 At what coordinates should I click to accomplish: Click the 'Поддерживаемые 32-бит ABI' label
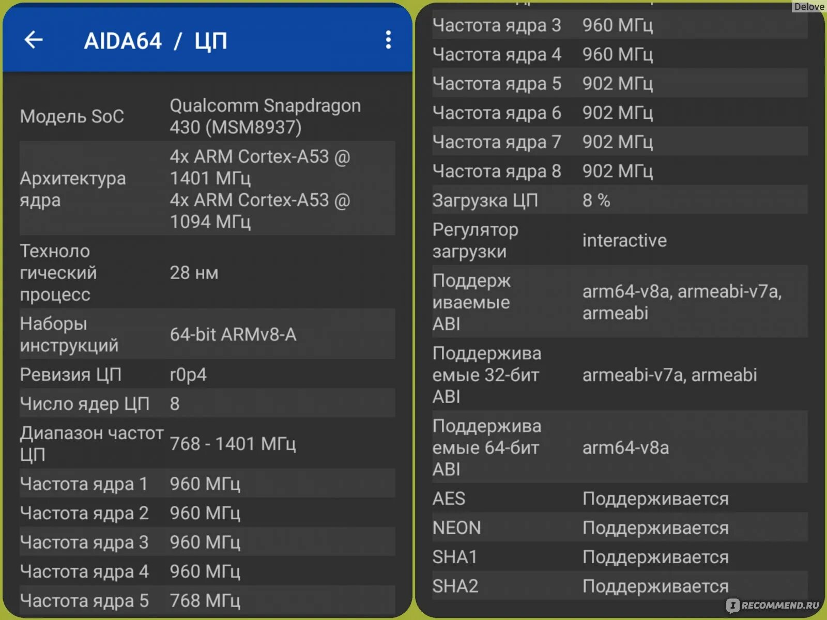click(487, 375)
